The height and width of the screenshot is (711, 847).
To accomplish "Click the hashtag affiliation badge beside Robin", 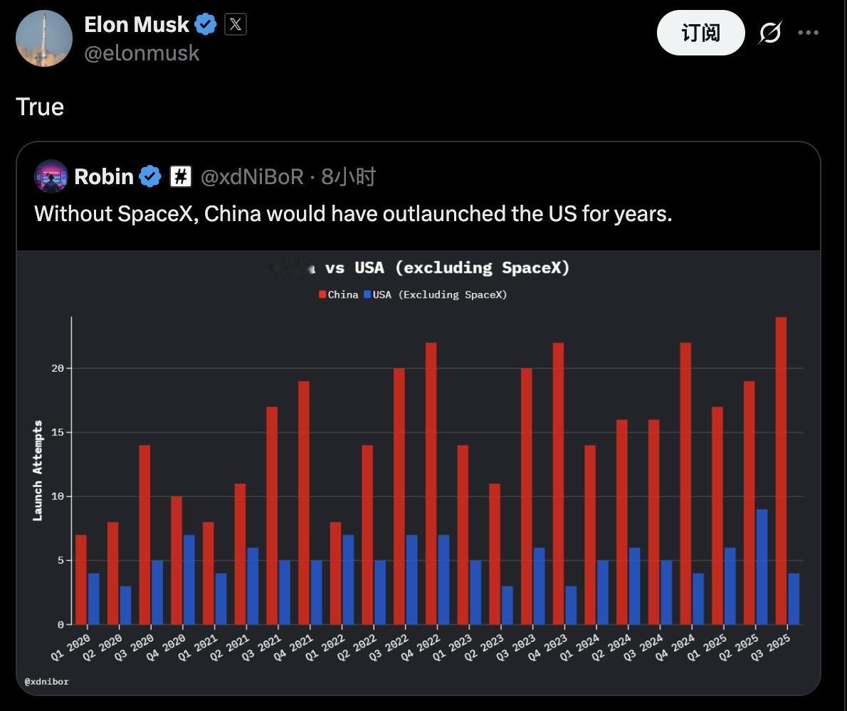I will (x=181, y=176).
